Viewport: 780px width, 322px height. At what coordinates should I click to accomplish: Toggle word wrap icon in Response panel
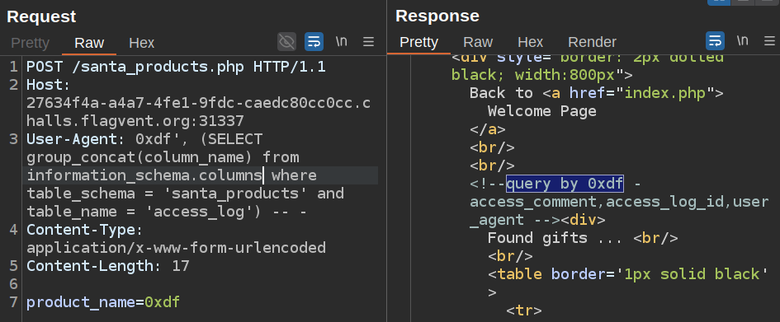[716, 40]
